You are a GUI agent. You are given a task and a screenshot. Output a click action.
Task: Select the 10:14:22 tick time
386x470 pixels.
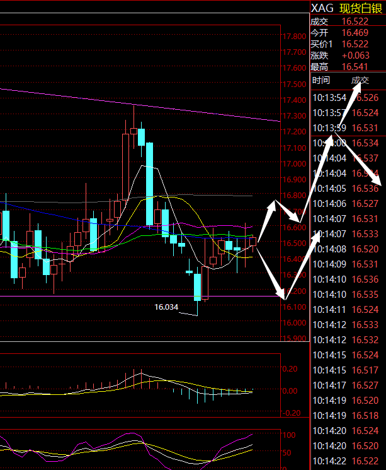coord(329,461)
